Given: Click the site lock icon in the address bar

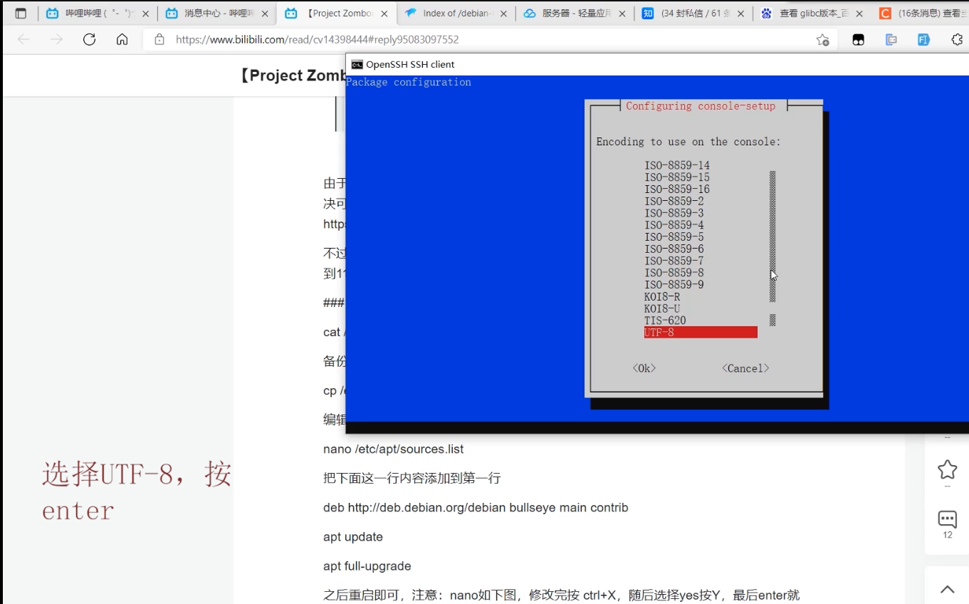Looking at the screenshot, I should [x=159, y=40].
